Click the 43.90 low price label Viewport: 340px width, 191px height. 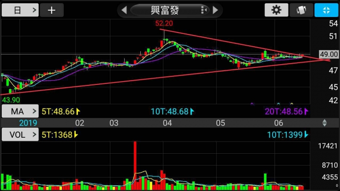pyautogui.click(x=11, y=100)
